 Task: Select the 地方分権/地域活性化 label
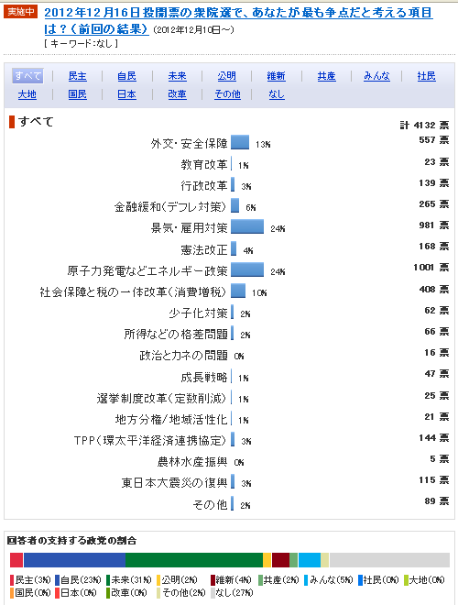click(x=171, y=420)
